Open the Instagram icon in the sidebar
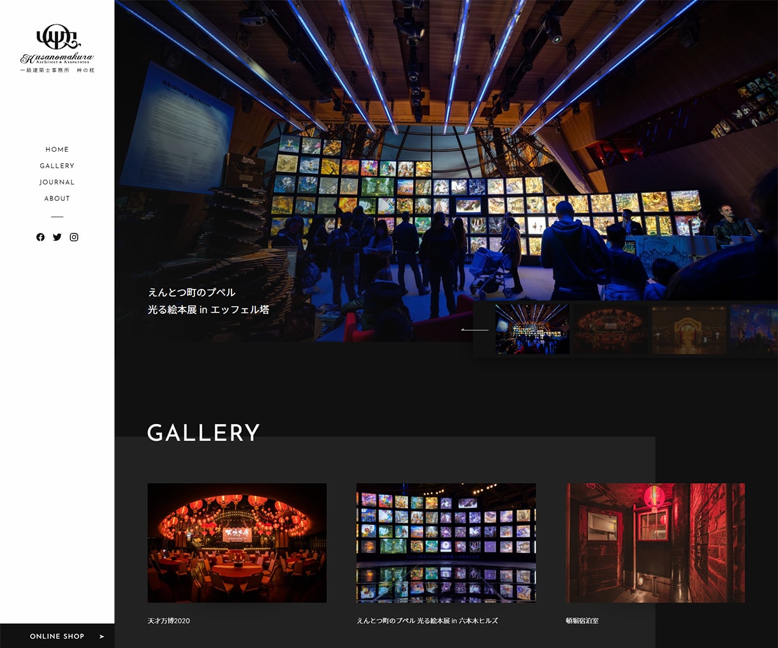This screenshot has height=648, width=778. pos(74,237)
